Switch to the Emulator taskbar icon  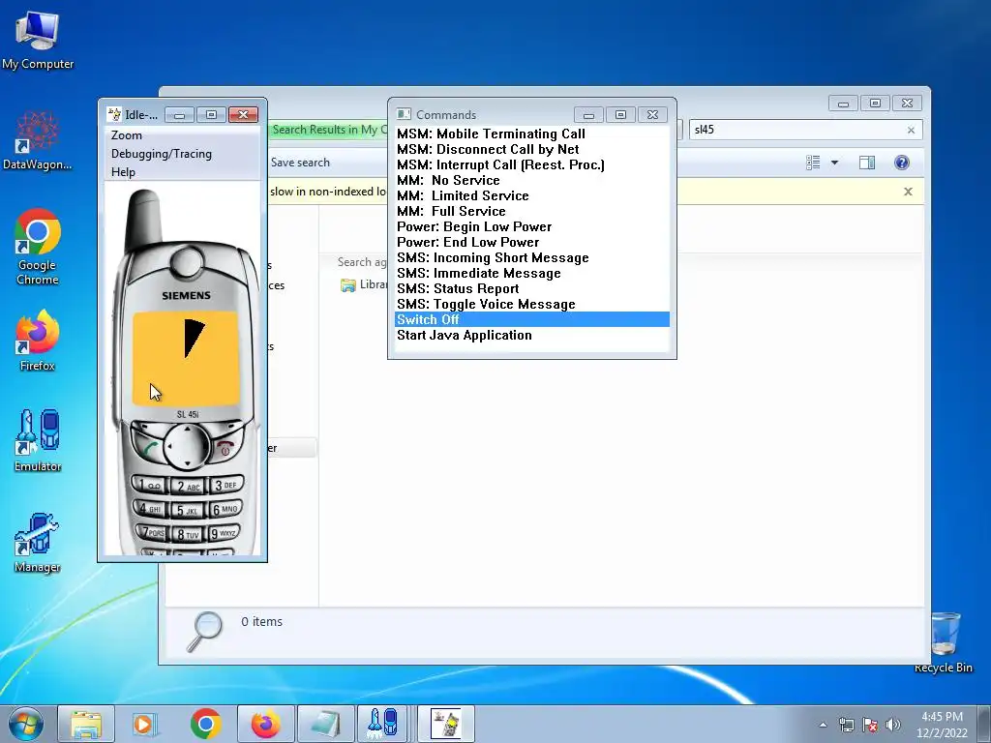pyautogui.click(x=383, y=724)
